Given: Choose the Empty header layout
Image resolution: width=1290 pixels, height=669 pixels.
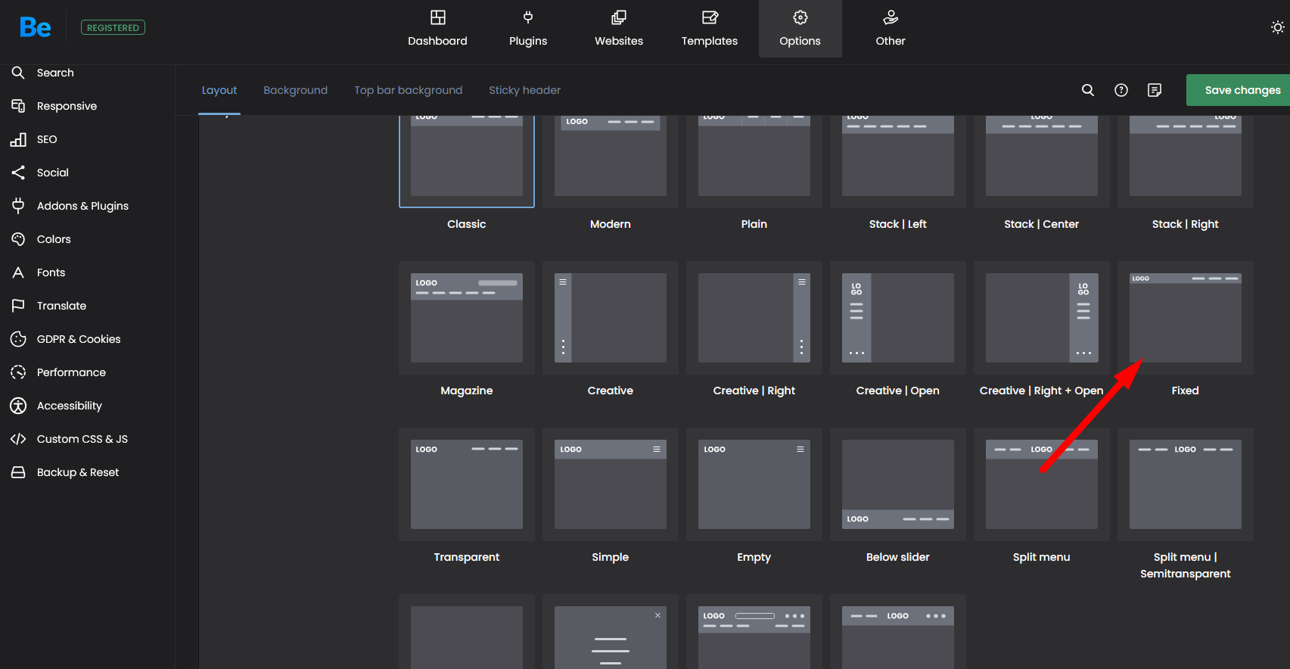Looking at the screenshot, I should (x=754, y=484).
